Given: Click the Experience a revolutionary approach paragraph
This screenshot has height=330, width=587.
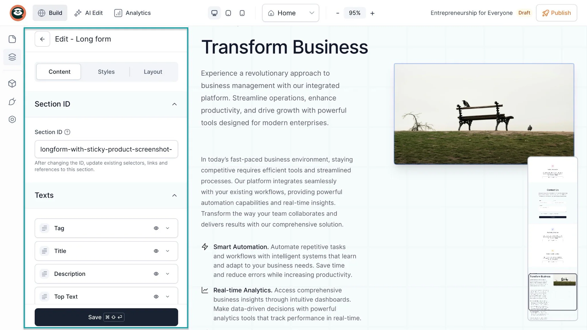Looking at the screenshot, I should click(274, 98).
